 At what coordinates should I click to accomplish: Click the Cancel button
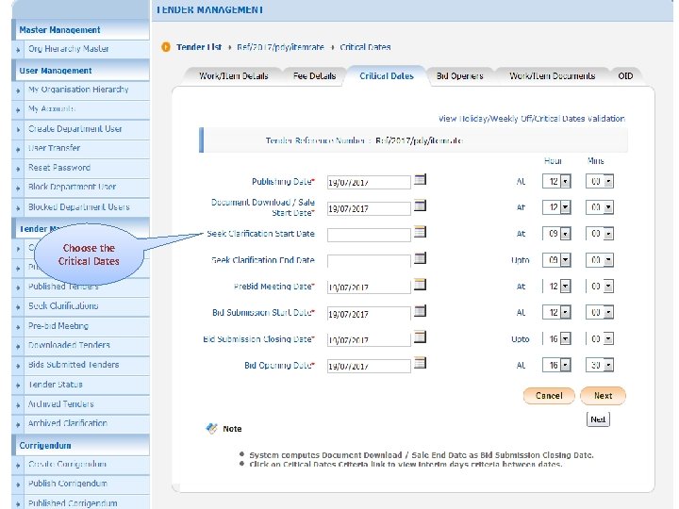pos(549,396)
